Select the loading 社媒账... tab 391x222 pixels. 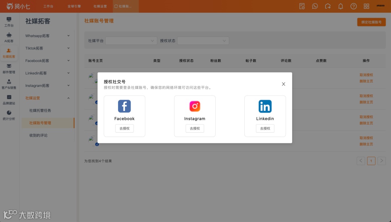(x=125, y=6)
